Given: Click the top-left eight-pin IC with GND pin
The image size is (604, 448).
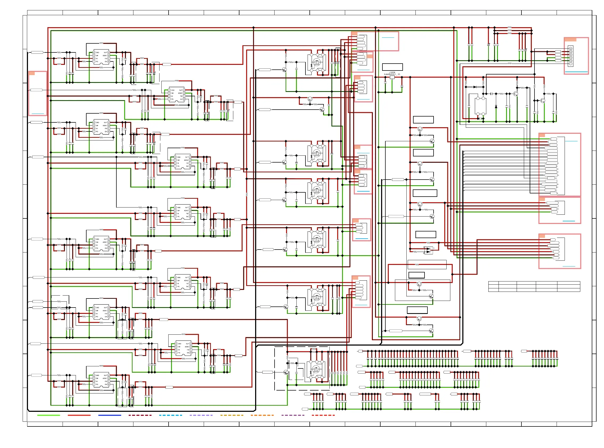Looking at the screenshot, I should coord(101,57).
